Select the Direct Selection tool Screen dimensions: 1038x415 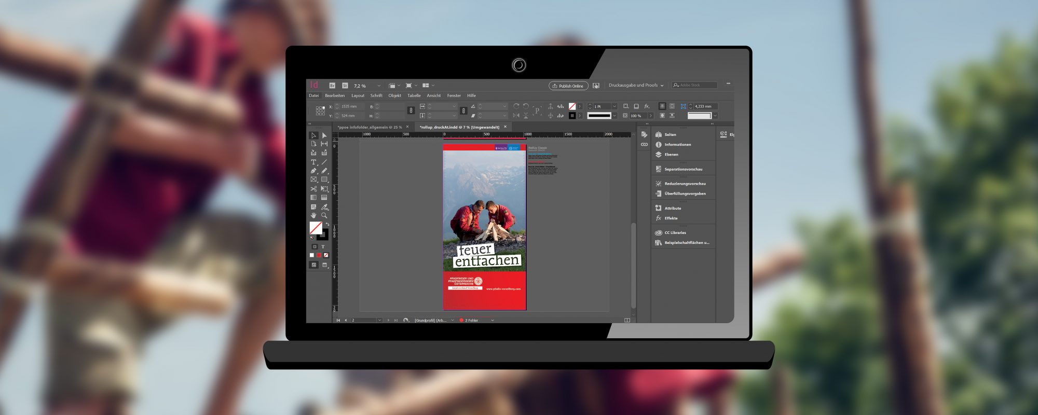point(324,135)
